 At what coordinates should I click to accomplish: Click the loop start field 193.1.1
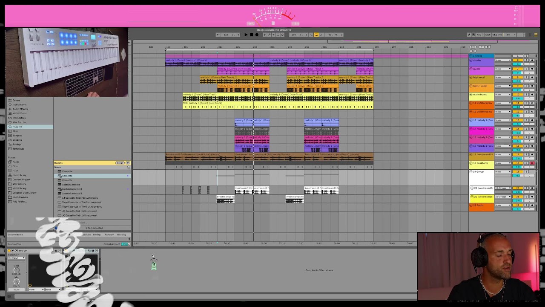tap(298, 35)
